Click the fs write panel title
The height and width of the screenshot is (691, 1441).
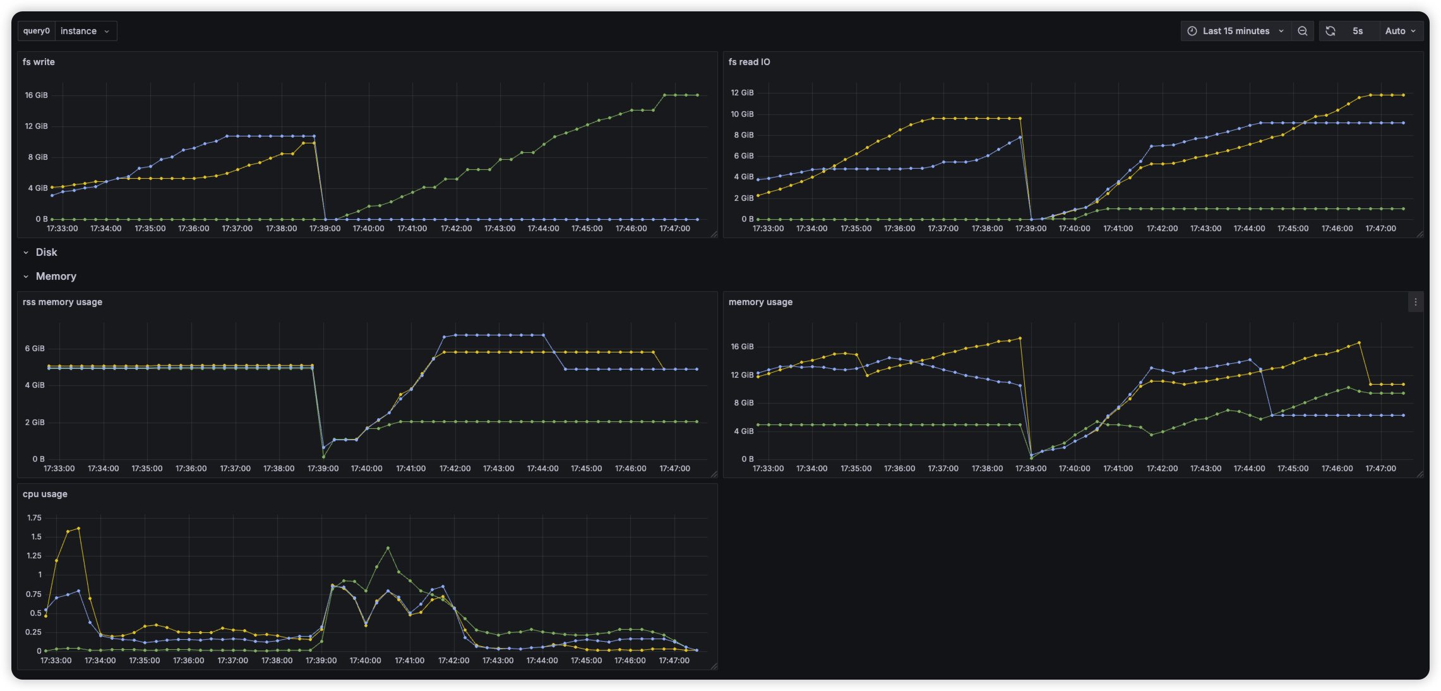point(39,62)
